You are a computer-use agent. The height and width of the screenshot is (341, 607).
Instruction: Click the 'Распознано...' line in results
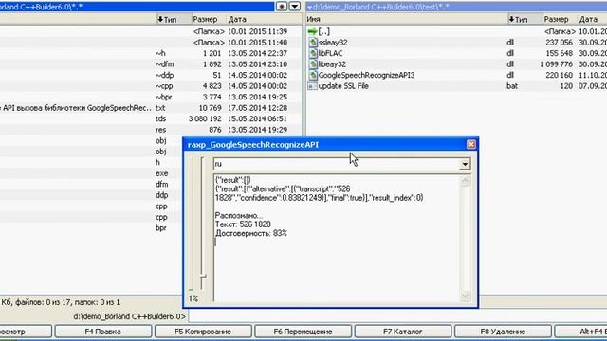click(238, 215)
